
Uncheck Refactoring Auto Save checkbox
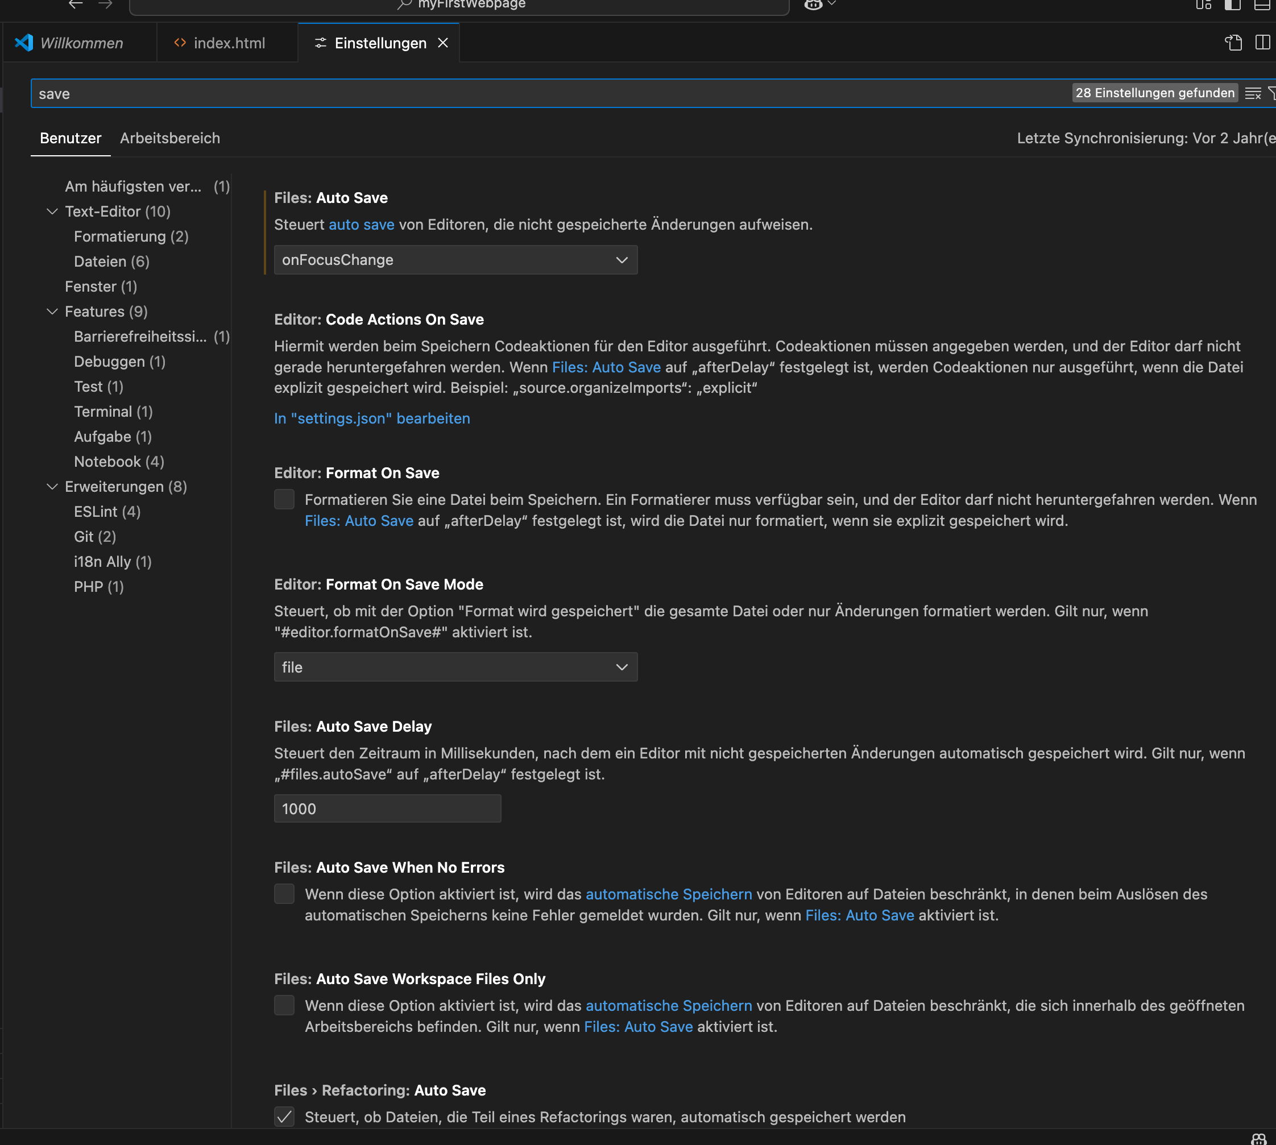coord(284,1117)
